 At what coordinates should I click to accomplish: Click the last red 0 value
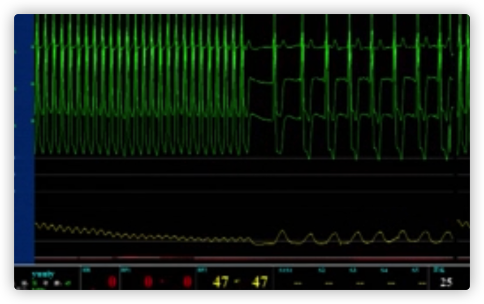click(187, 282)
